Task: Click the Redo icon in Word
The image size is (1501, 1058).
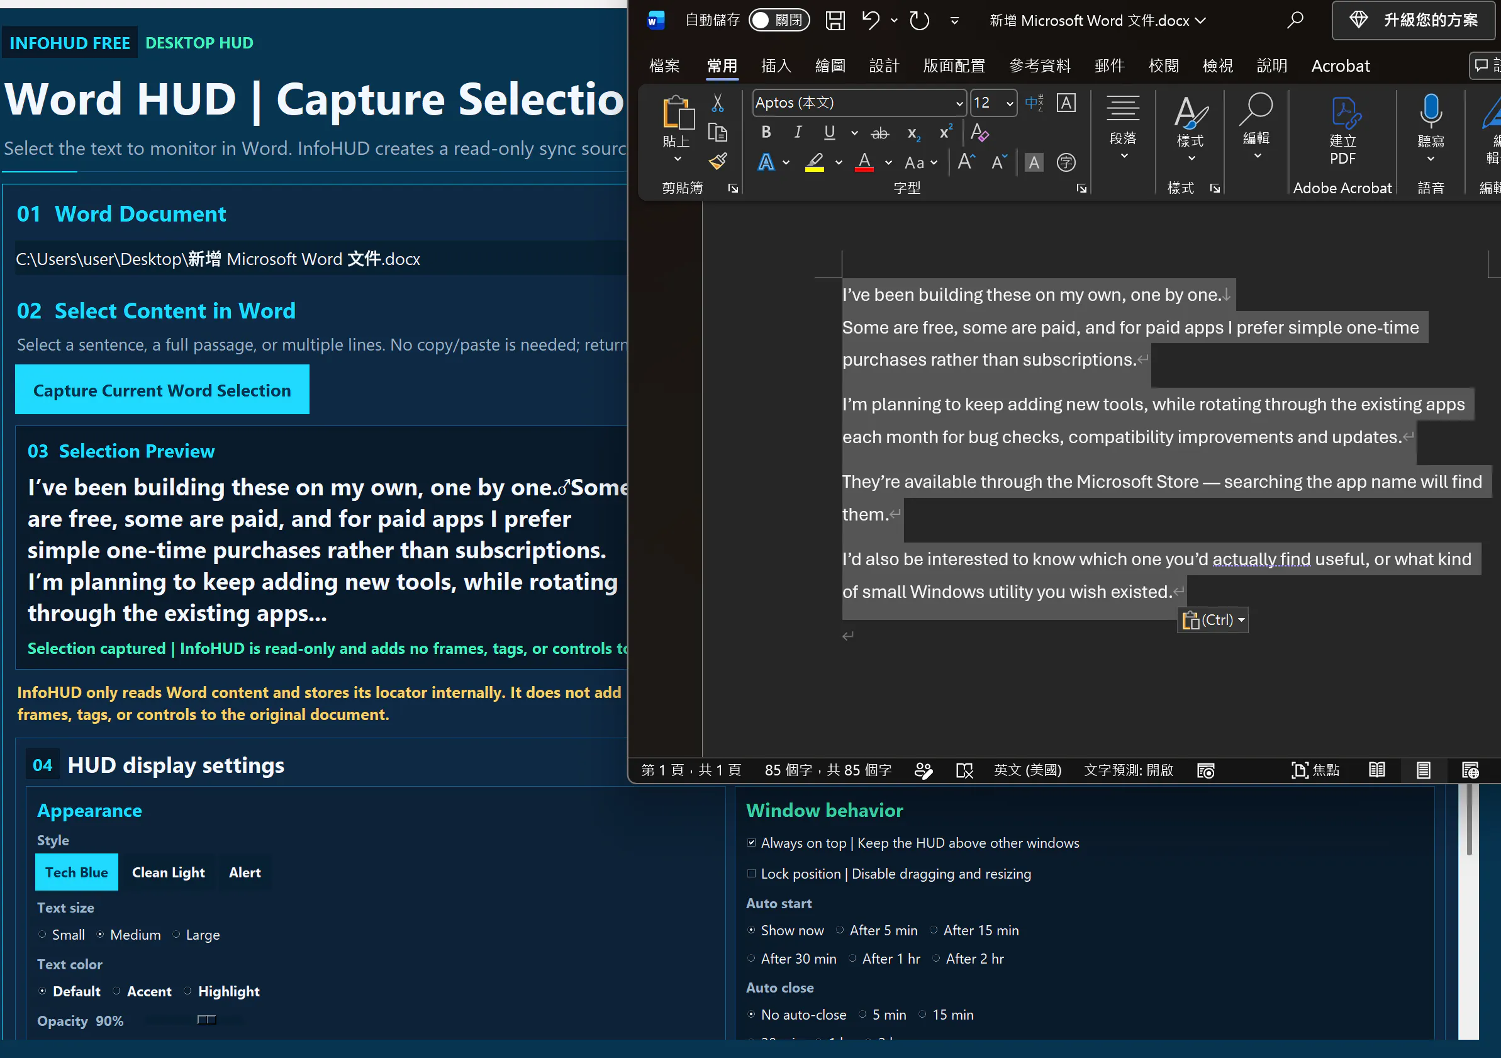Action: pos(919,20)
